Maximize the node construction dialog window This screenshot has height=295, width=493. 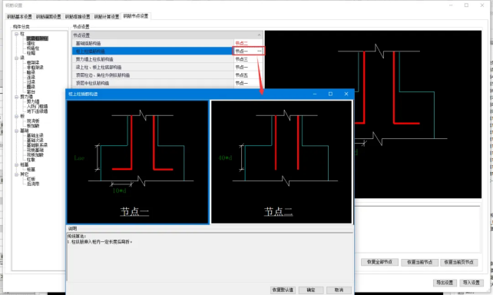click(x=330, y=94)
